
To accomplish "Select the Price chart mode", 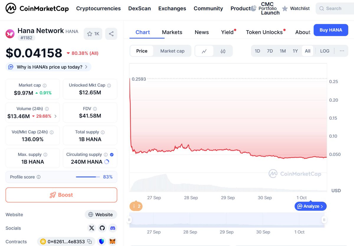I will (x=142, y=51).
